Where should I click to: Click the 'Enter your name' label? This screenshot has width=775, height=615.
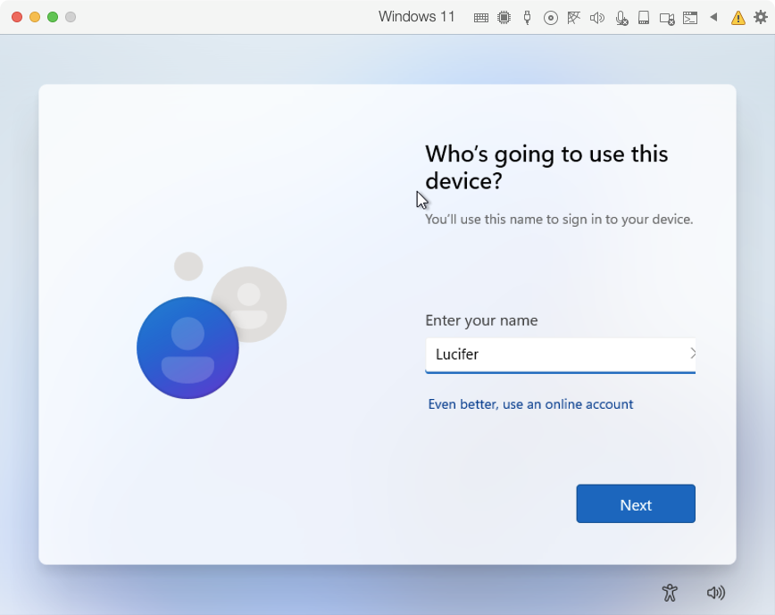pos(481,320)
